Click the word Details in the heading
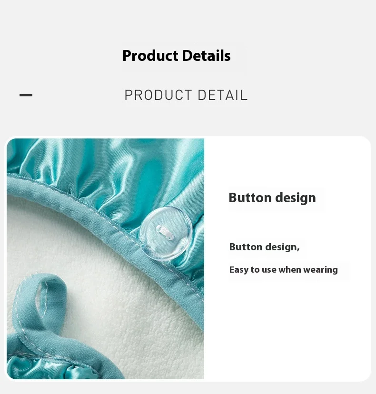 206,56
